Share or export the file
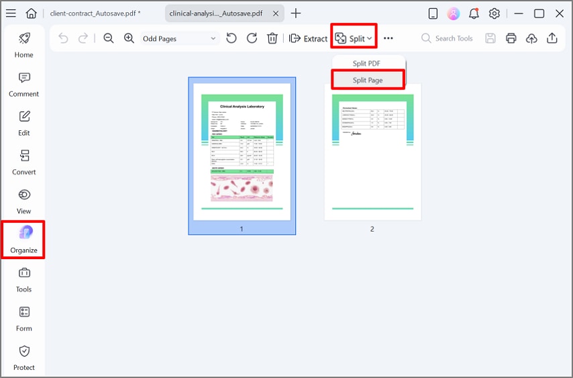Screen dimensions: 573x378 click(552, 38)
